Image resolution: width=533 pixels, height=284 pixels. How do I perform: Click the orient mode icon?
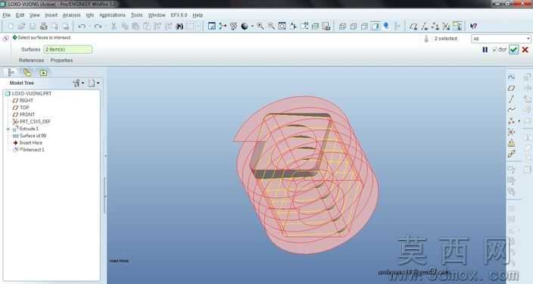[x=233, y=27]
